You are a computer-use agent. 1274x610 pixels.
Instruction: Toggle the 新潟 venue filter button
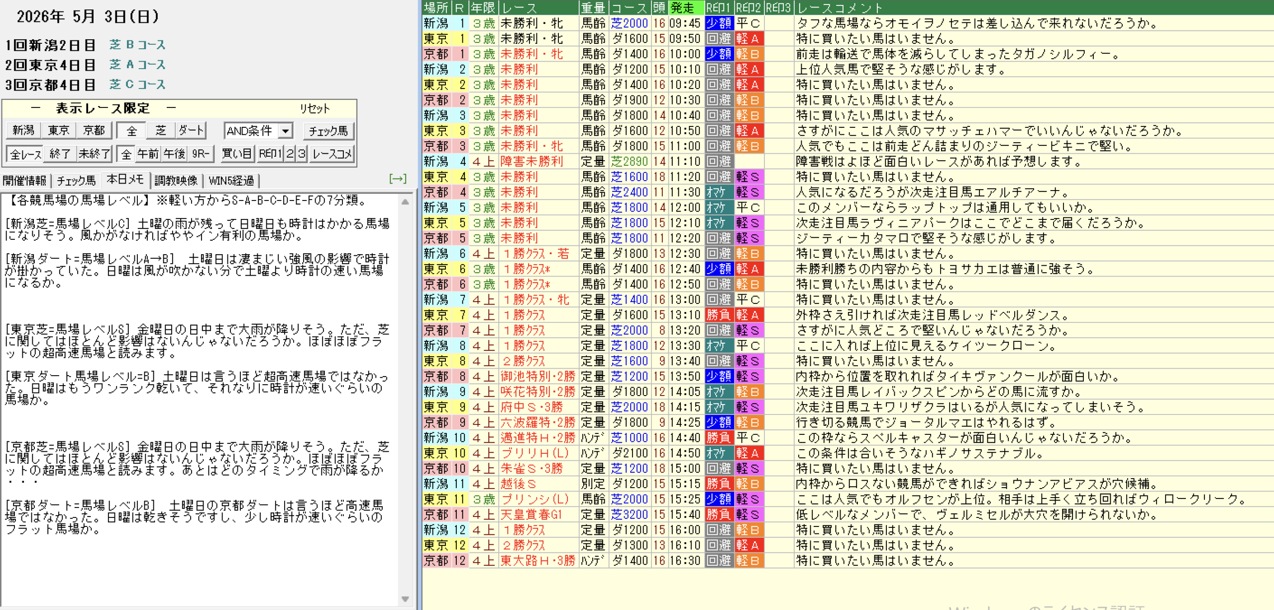(x=23, y=131)
